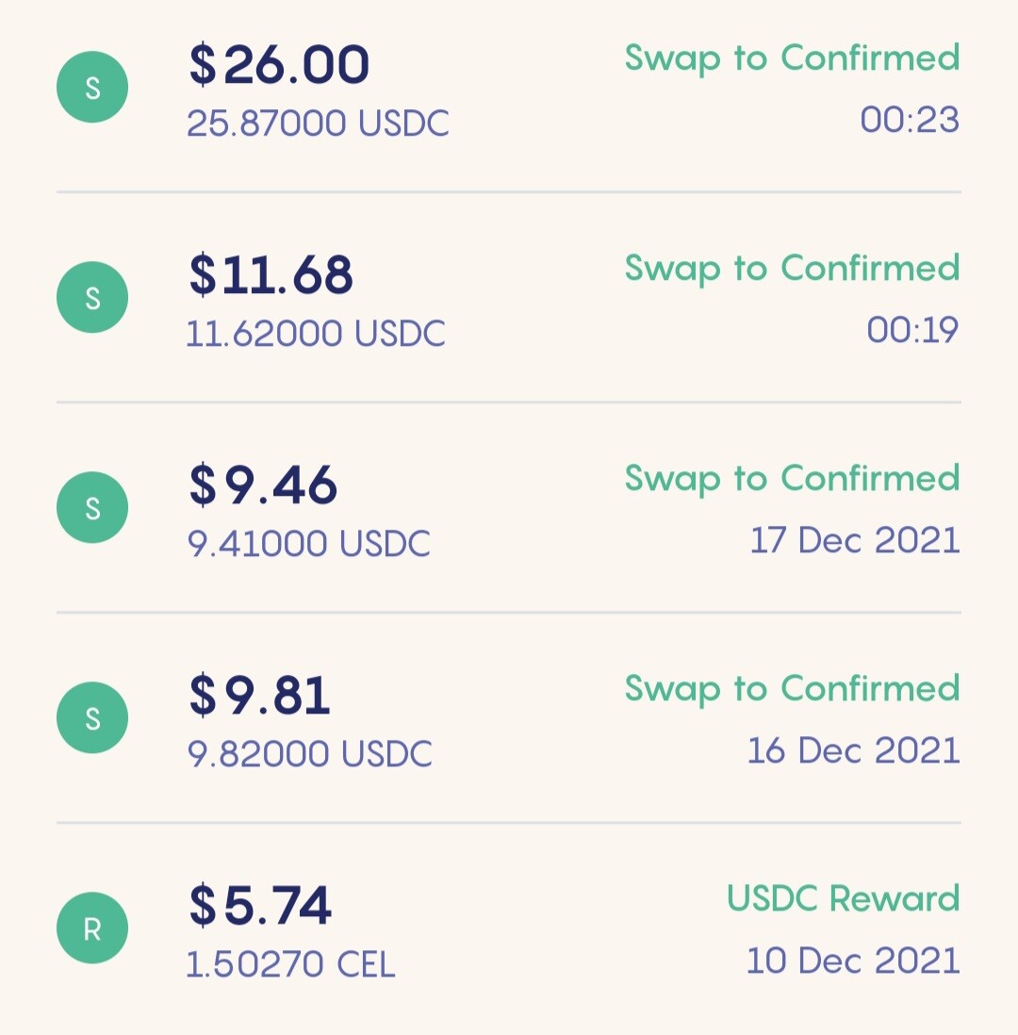Open the $9.46 transaction amount
Screen dimensions: 1018x1035
tap(263, 485)
